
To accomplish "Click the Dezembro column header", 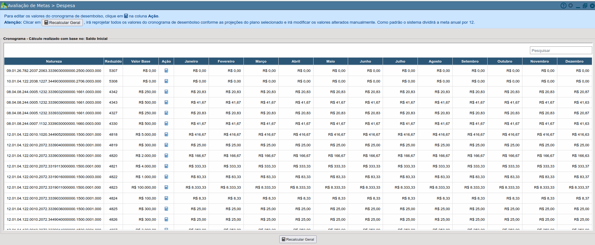I will (x=574, y=61).
